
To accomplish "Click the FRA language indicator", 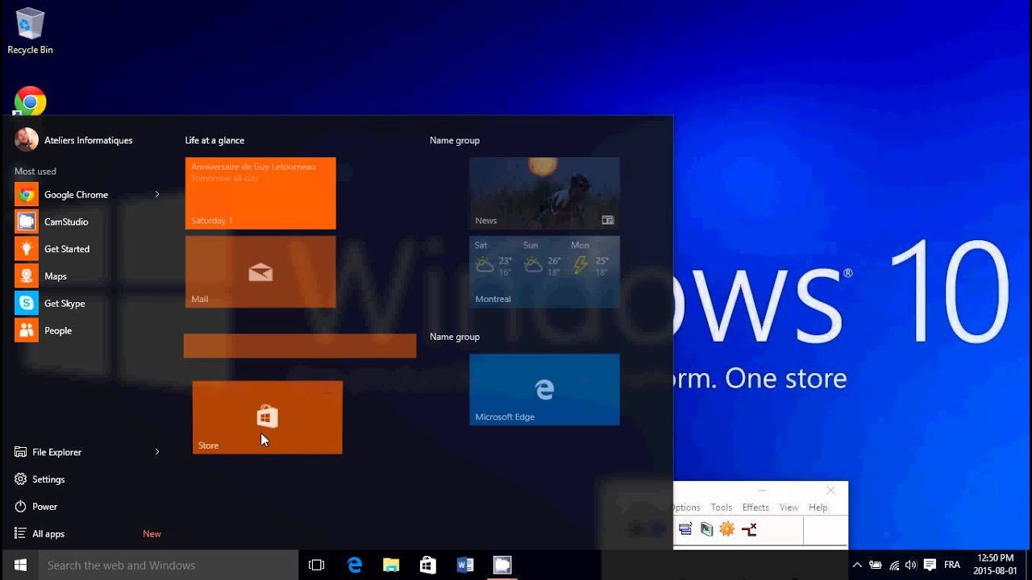I will click(952, 565).
